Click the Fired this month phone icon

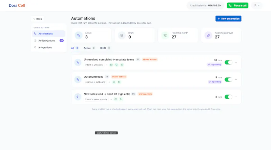tap(165, 35)
